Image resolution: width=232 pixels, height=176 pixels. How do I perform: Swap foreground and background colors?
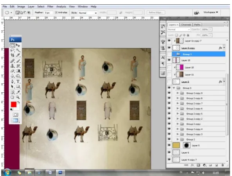click(18, 102)
